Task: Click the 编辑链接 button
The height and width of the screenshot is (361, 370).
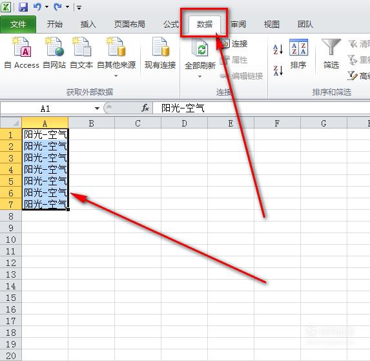Action: point(242,76)
